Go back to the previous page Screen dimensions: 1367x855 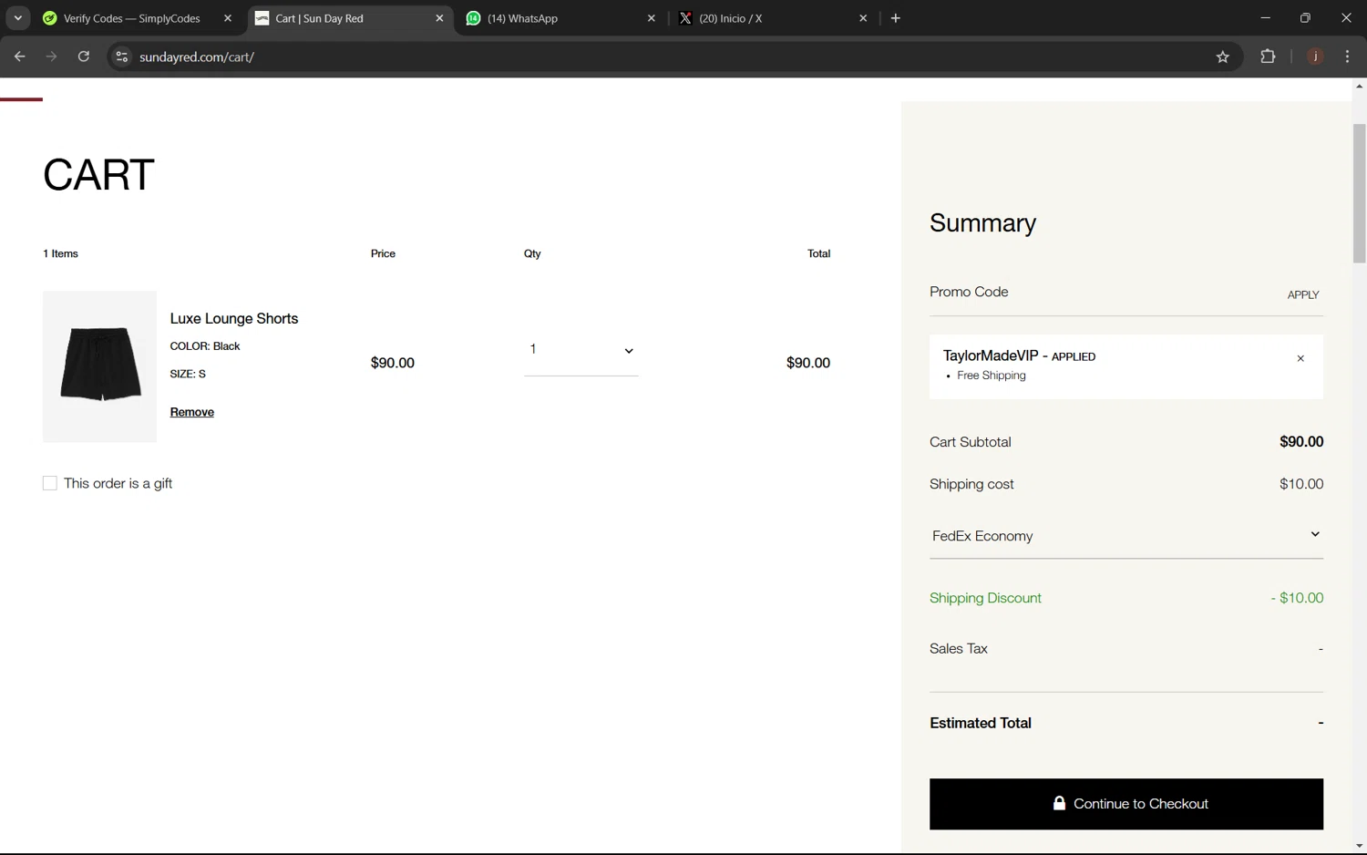click(x=20, y=57)
